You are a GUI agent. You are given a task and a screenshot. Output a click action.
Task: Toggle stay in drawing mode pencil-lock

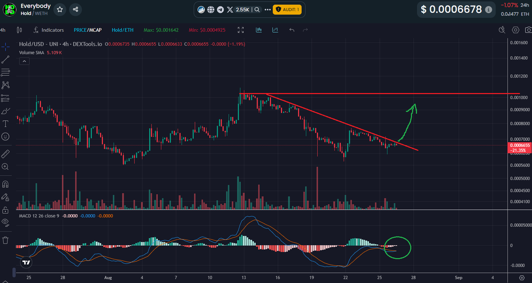(5, 197)
